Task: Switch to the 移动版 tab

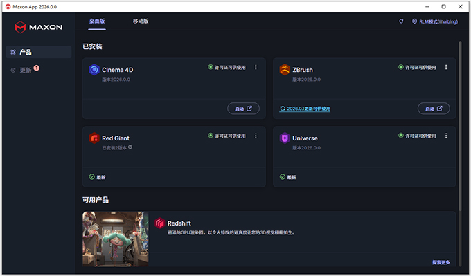Action: pyautogui.click(x=141, y=21)
